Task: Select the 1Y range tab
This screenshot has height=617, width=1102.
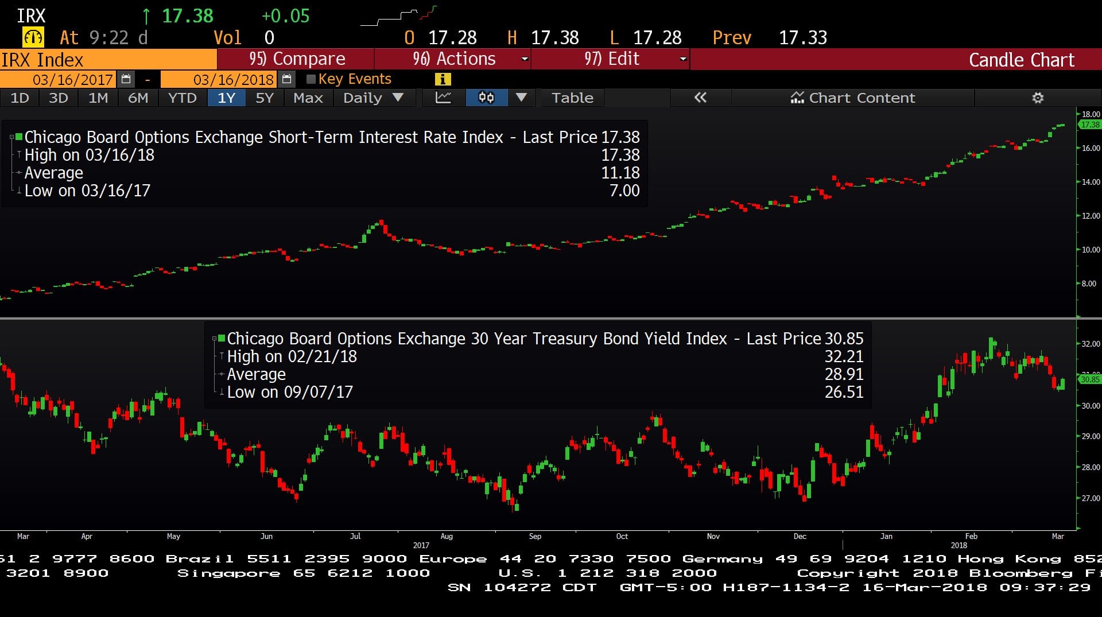Action: click(x=227, y=98)
